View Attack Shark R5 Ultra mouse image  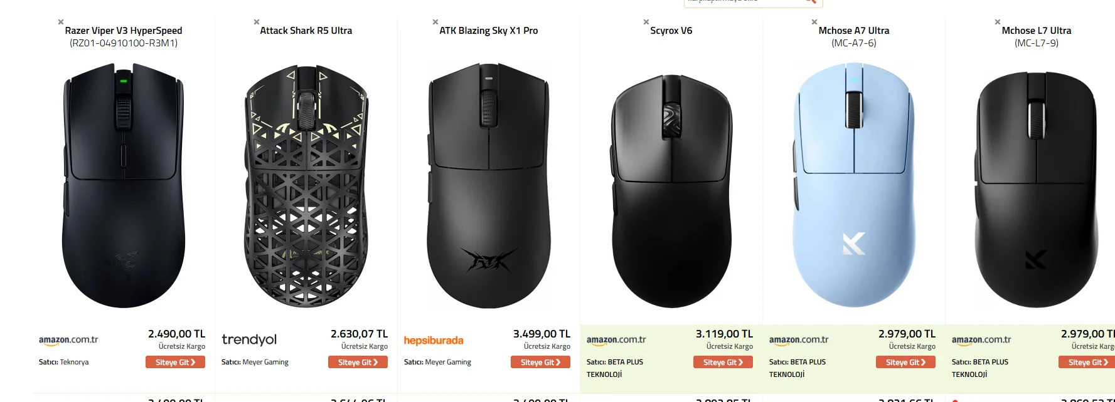[x=306, y=186]
